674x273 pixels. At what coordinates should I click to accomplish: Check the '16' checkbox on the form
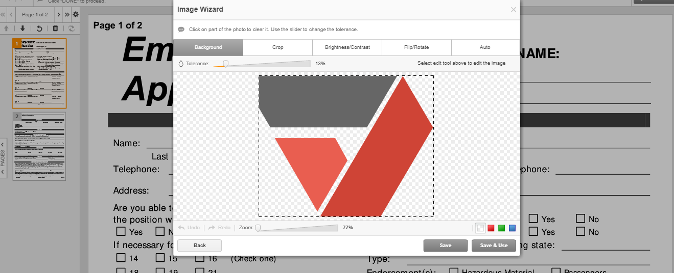point(199,258)
